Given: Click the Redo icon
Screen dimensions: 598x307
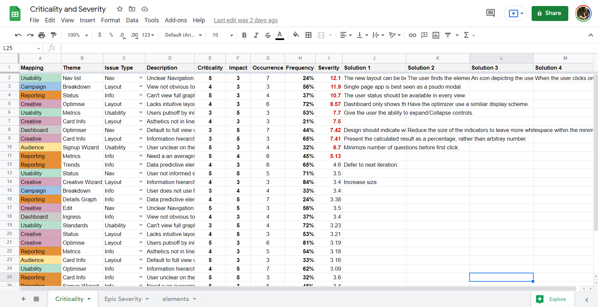Looking at the screenshot, I should click(30, 35).
